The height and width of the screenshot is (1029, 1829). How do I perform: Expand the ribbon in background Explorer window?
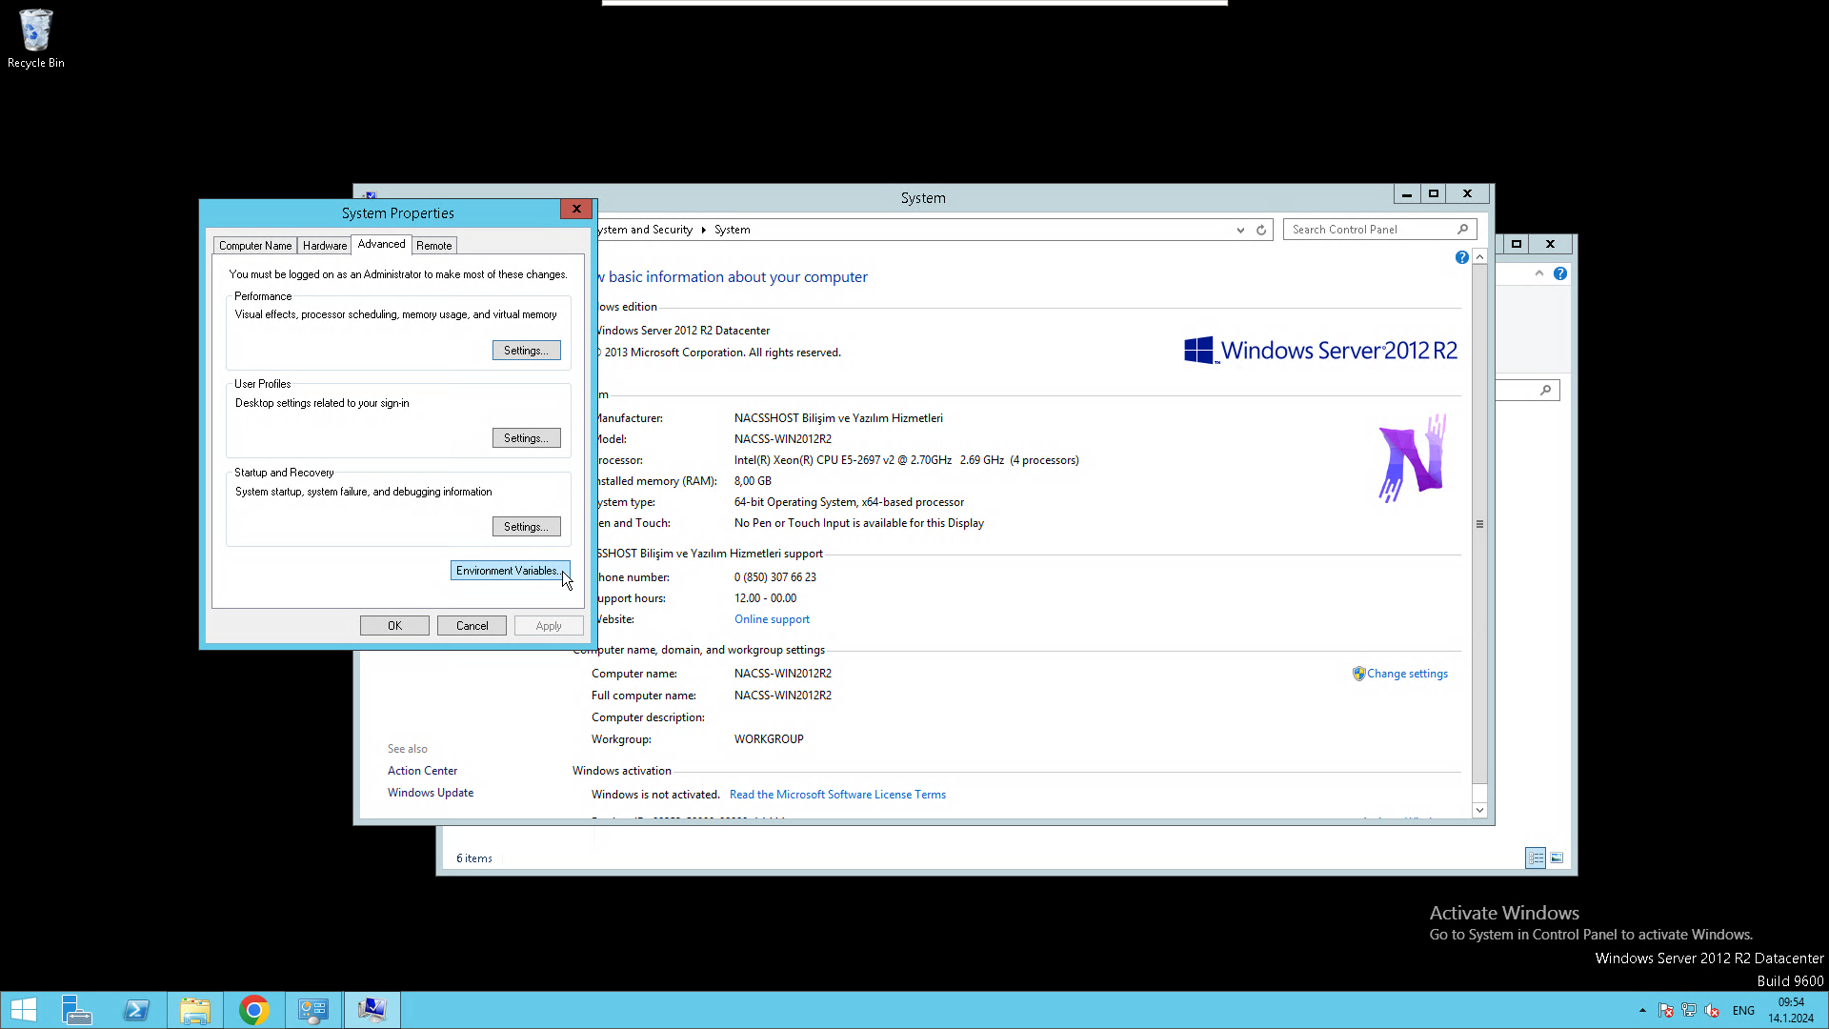pyautogui.click(x=1539, y=273)
